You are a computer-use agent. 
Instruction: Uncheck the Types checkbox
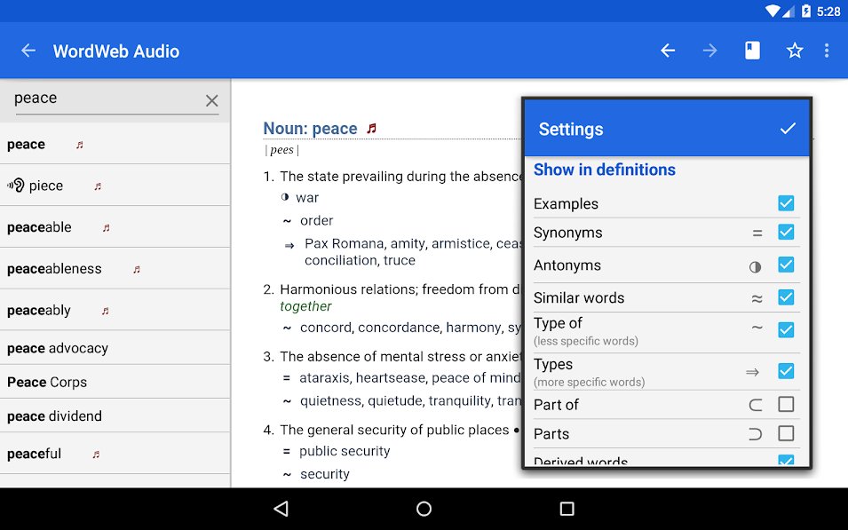(x=786, y=371)
